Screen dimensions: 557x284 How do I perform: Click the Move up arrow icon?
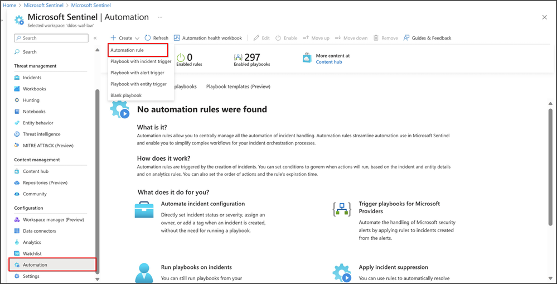306,38
